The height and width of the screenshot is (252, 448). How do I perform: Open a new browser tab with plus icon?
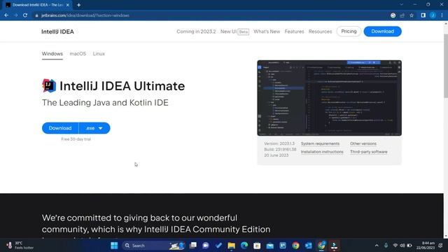(78, 5)
